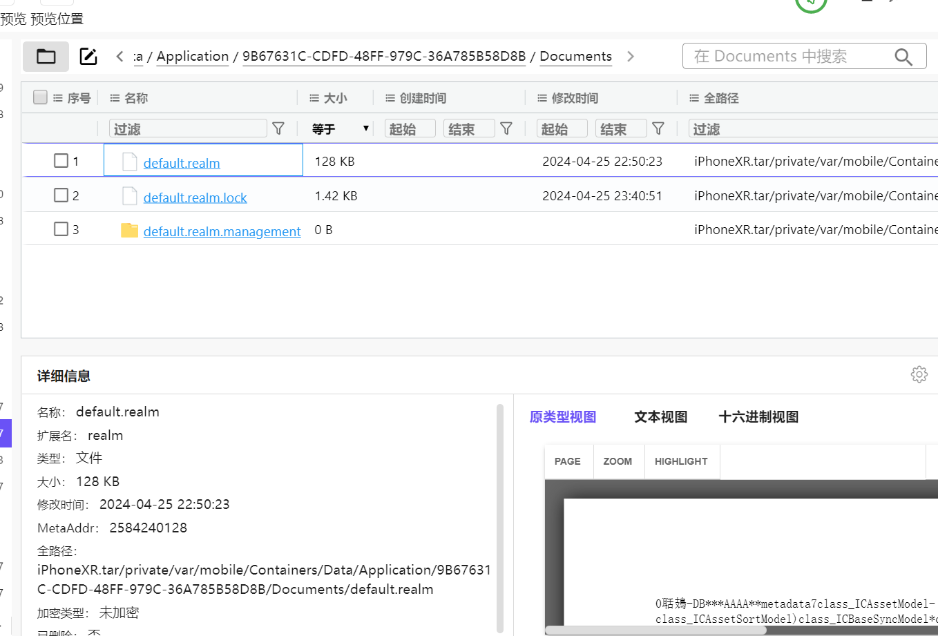Viewport: 938px width, 636px height.
Task: Switch to 十六进制视图 tab
Action: coord(758,417)
